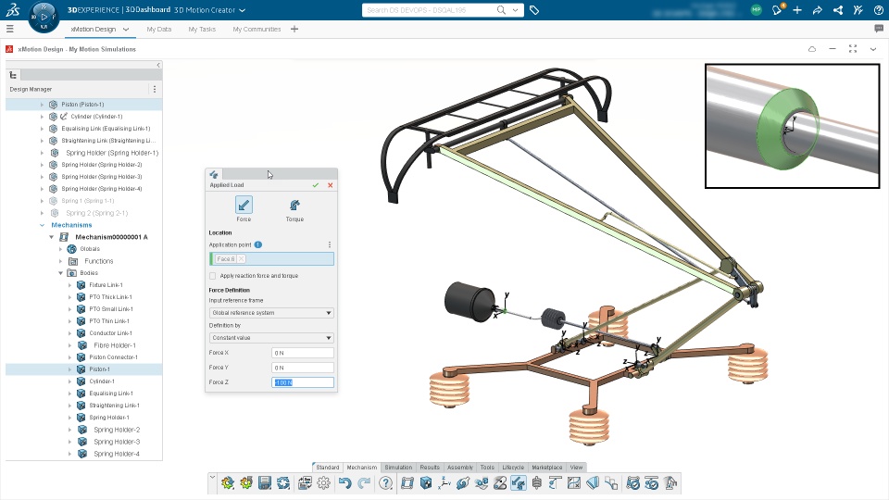Click the tag icon beside the search box
The image size is (889, 500).
(x=534, y=10)
